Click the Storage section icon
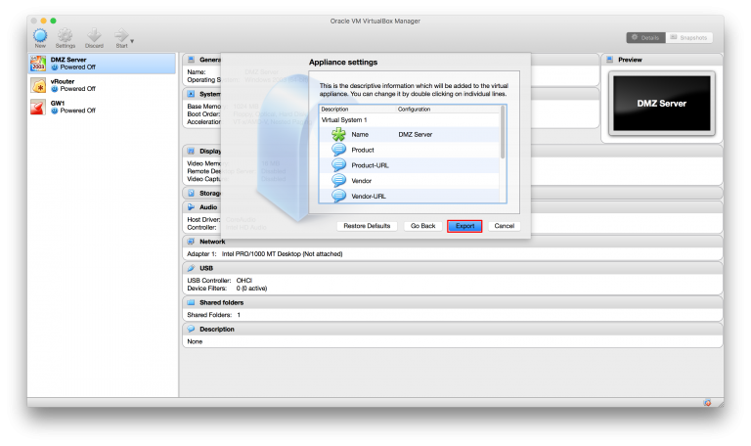751x446 pixels. point(191,193)
